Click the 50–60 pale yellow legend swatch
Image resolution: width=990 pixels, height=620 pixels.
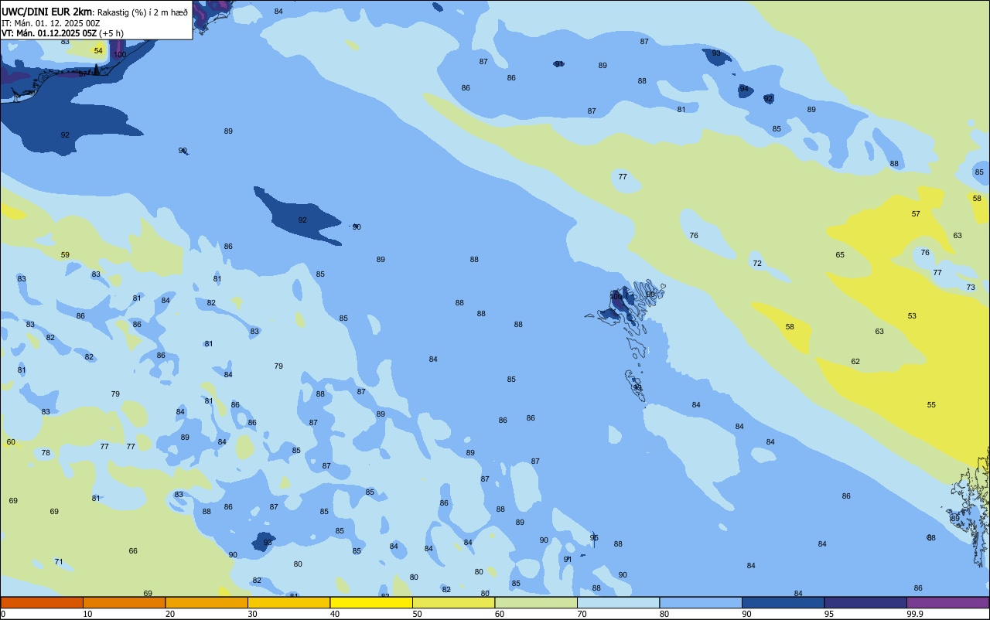453,602
